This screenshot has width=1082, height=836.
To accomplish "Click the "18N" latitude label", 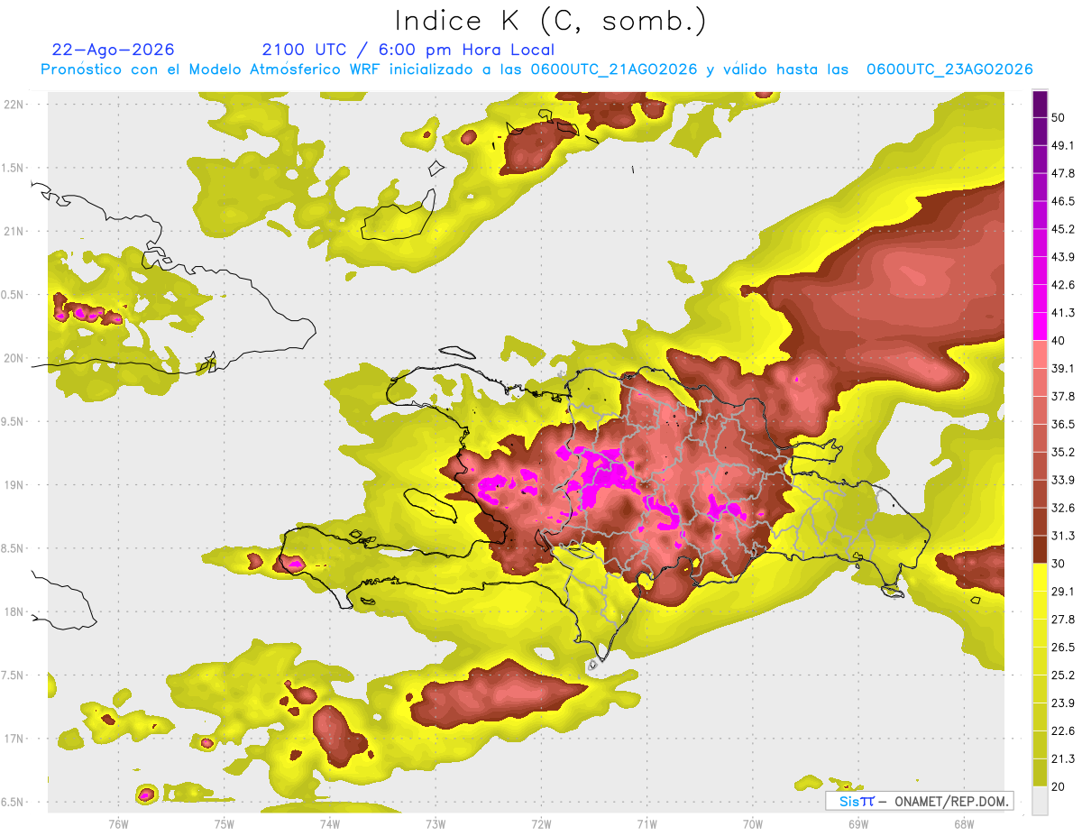I will [14, 611].
